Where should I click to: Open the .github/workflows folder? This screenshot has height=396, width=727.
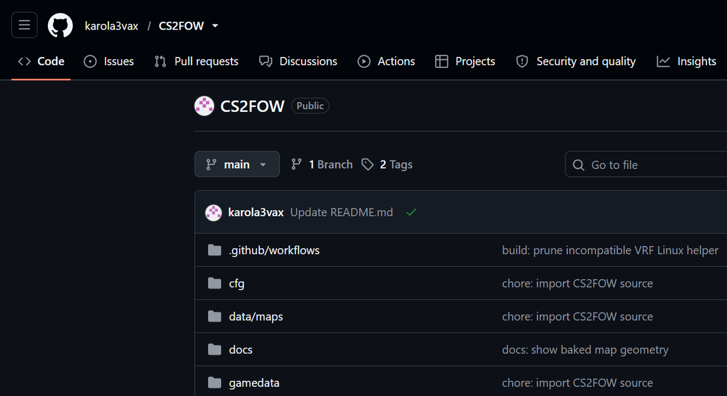tap(274, 250)
